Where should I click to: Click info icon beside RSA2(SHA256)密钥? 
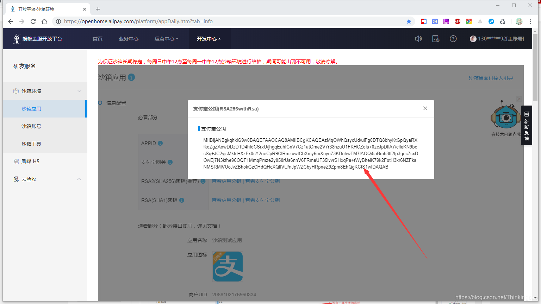tap(203, 181)
